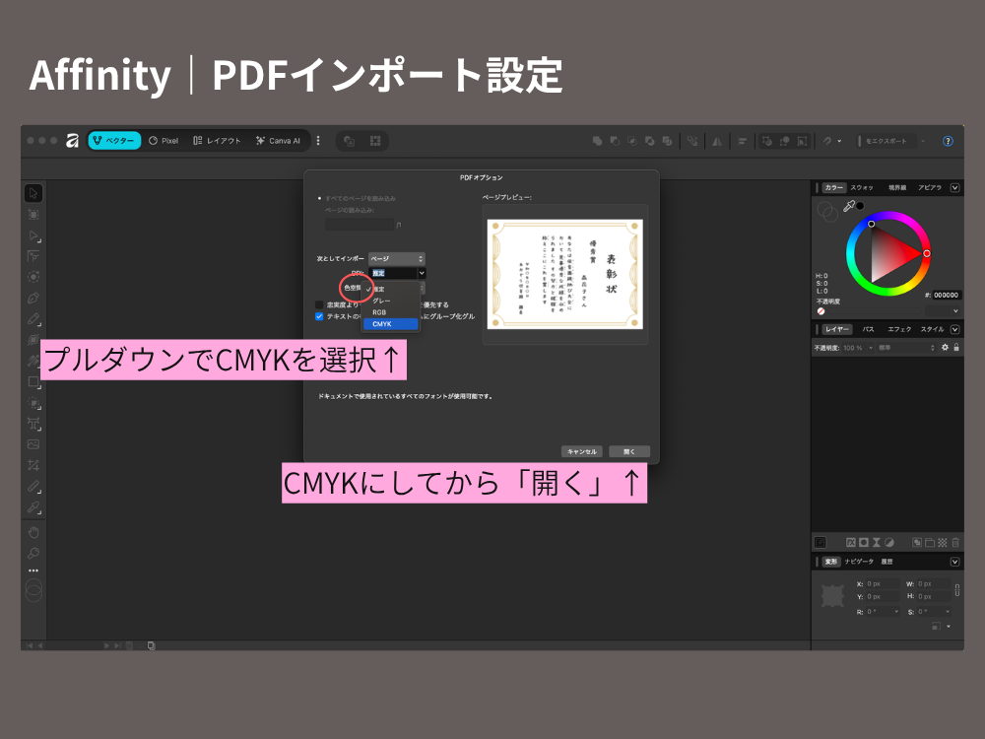This screenshot has width=985, height=739.
Task: Delete layer with trash icon
Action: pos(955,542)
